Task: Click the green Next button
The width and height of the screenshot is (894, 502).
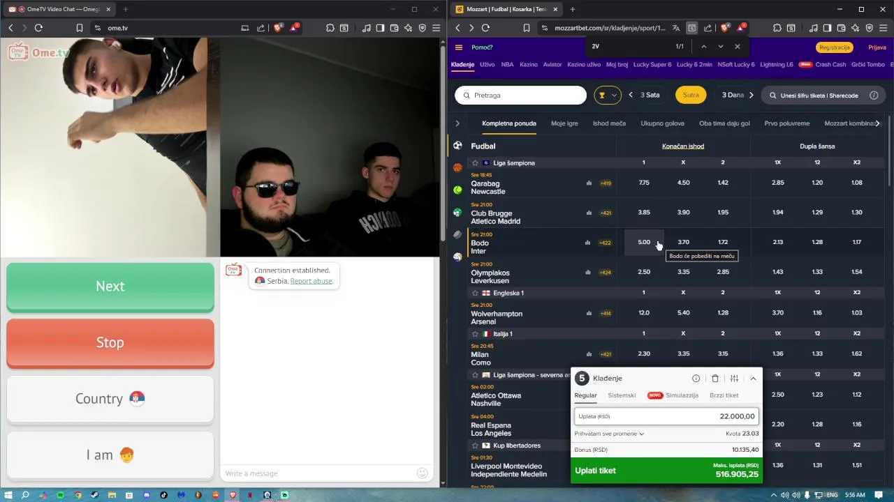Action: point(110,287)
